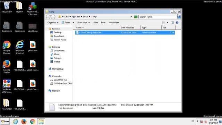
Task: Click Print in the toolbar
Action: [x=96, y=23]
